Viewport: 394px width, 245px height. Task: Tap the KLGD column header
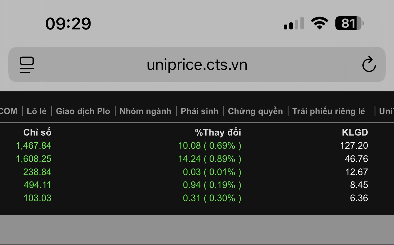tap(355, 132)
